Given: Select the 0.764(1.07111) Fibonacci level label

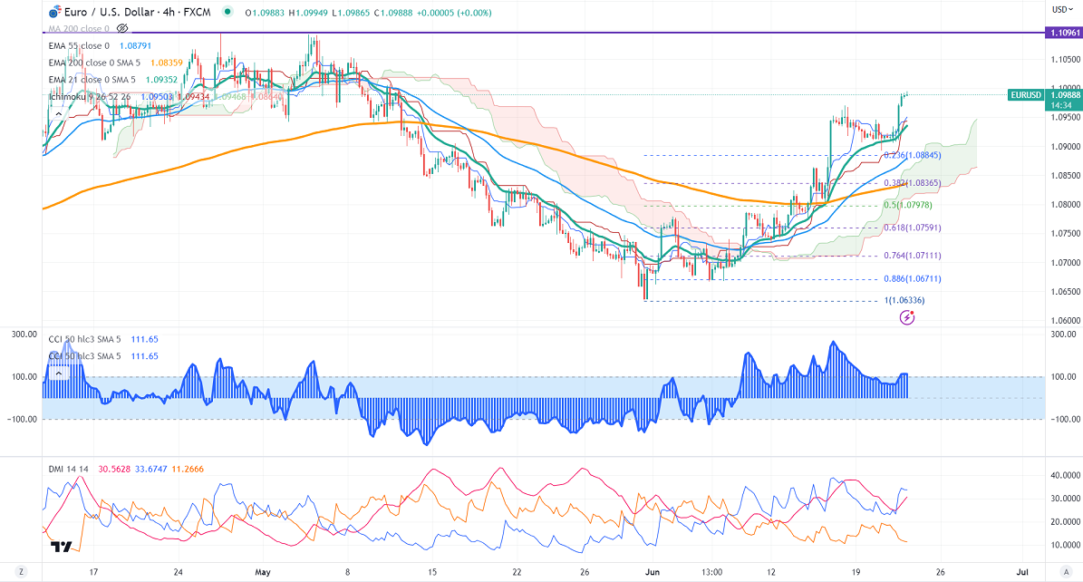Looking at the screenshot, I should click(912, 255).
